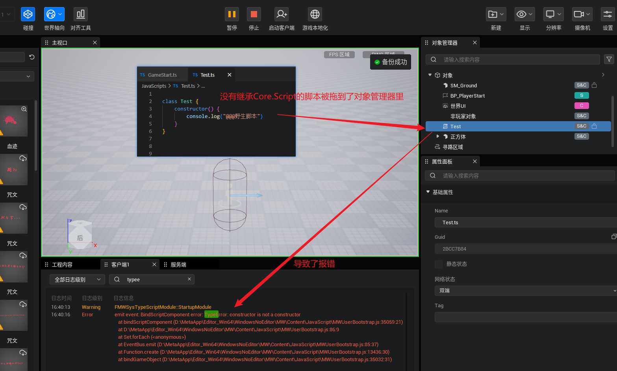
Task: Enable the 静态状态 checkbox
Action: click(439, 264)
